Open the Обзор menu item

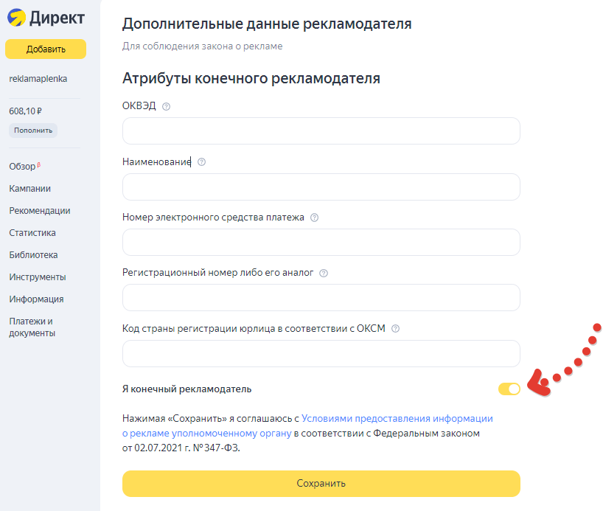coord(22,167)
